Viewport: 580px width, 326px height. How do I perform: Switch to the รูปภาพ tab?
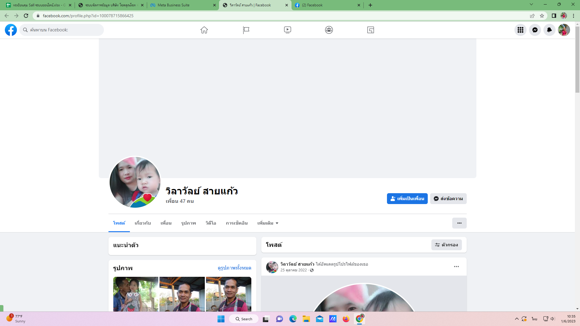[x=188, y=223]
